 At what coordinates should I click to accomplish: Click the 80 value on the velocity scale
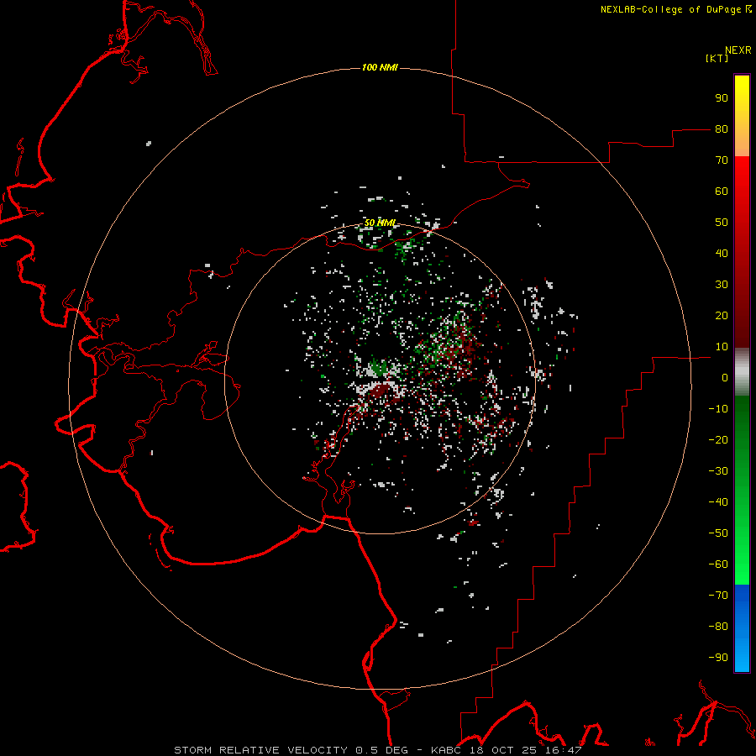tap(722, 129)
